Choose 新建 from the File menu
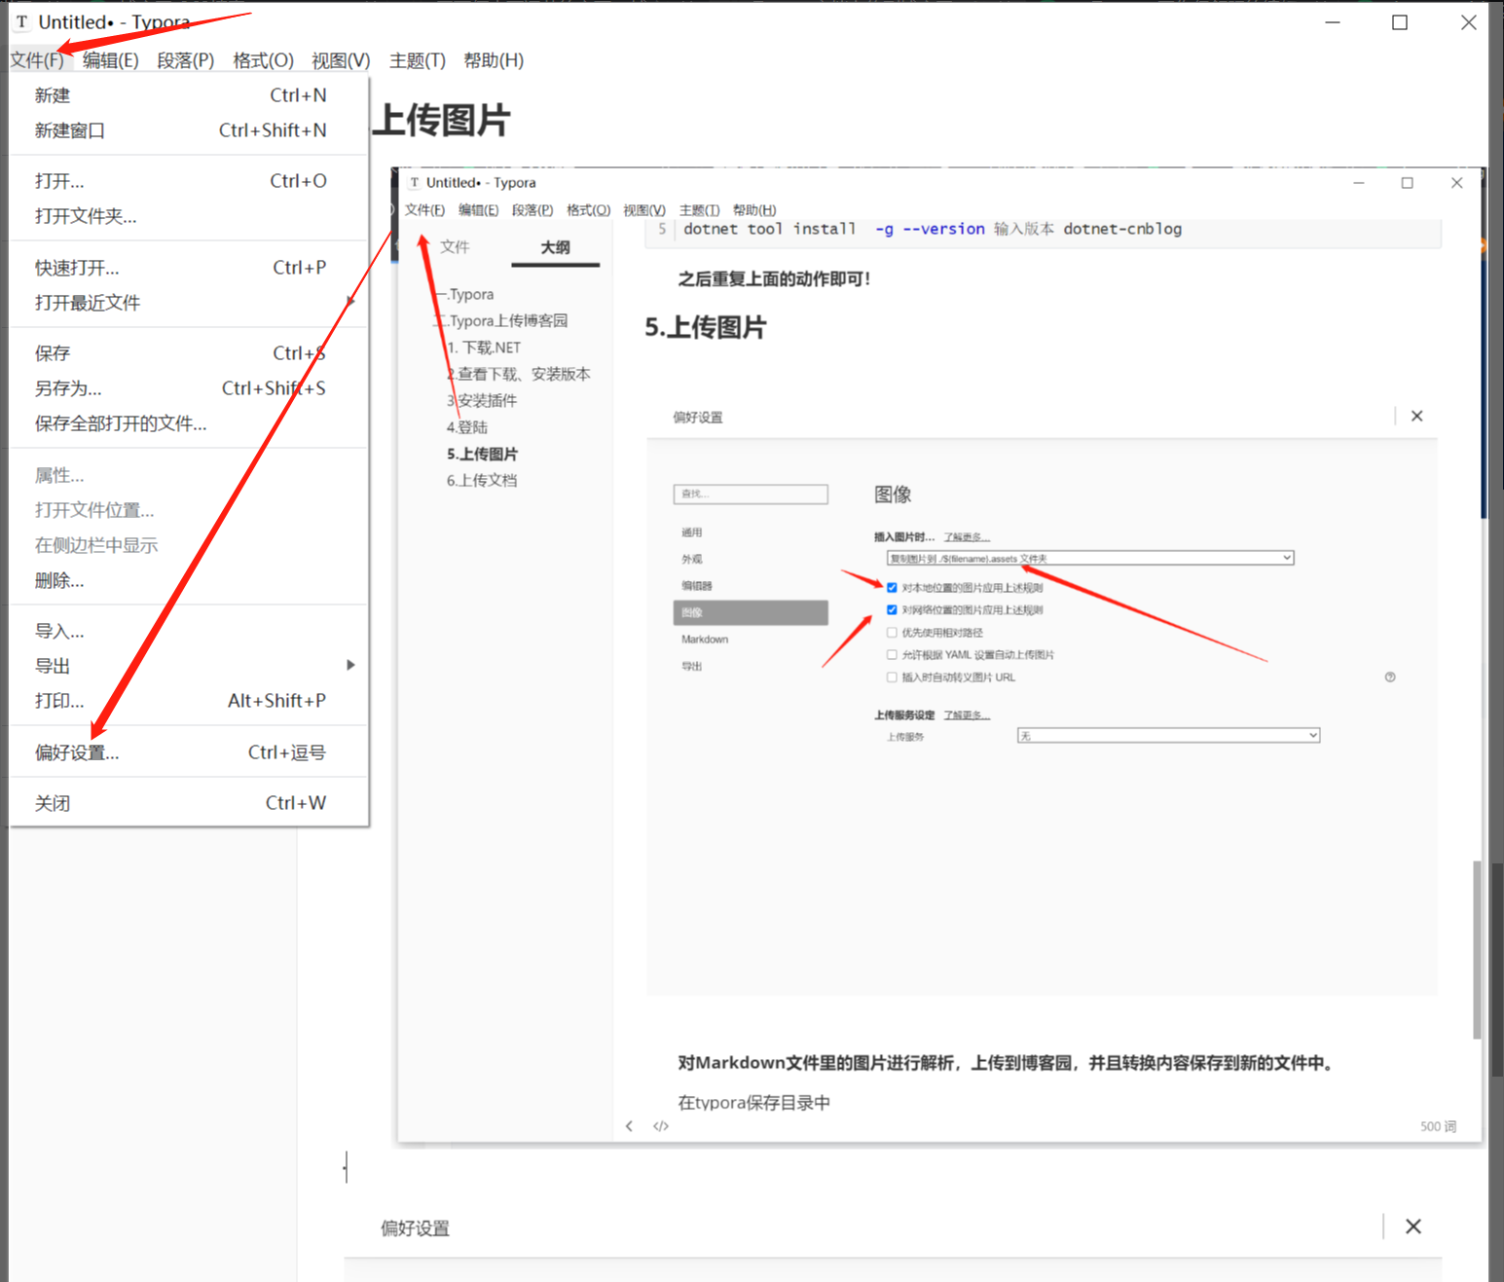The width and height of the screenshot is (1504, 1282). (188, 95)
